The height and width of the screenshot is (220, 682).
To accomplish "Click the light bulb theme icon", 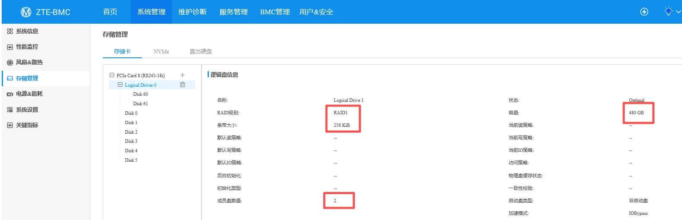I will (668, 11).
